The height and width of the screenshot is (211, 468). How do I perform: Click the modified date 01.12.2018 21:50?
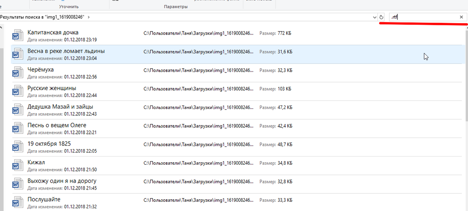tap(80, 170)
